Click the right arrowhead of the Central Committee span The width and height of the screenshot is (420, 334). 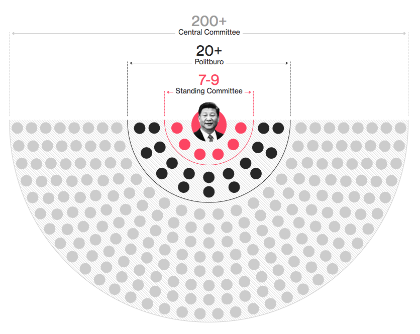[404, 34]
